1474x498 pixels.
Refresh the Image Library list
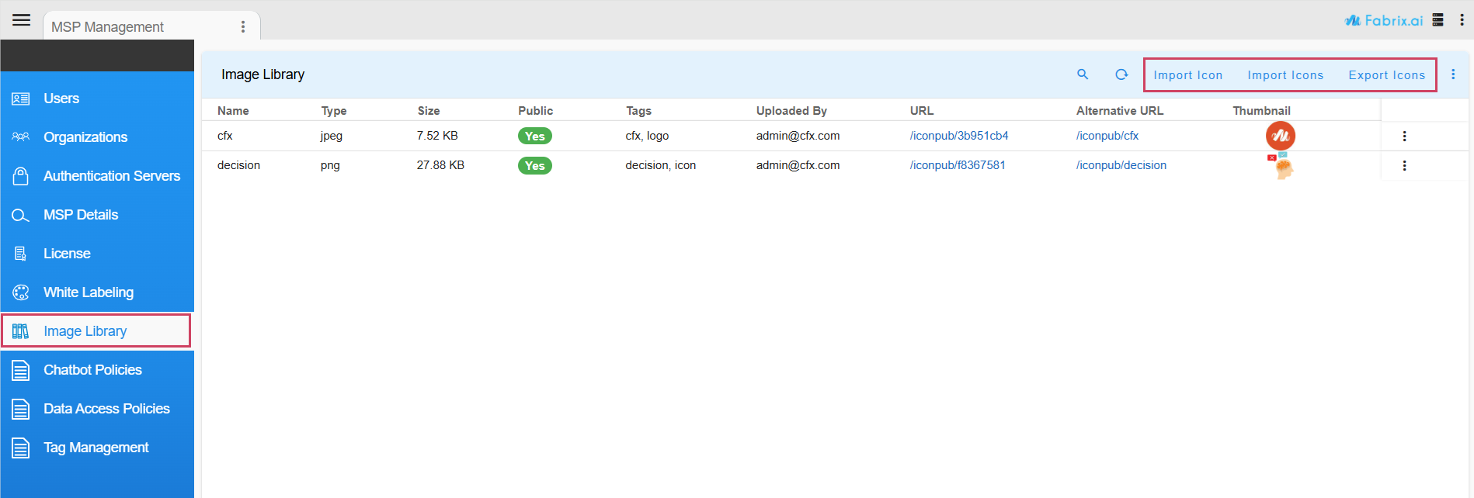point(1121,74)
